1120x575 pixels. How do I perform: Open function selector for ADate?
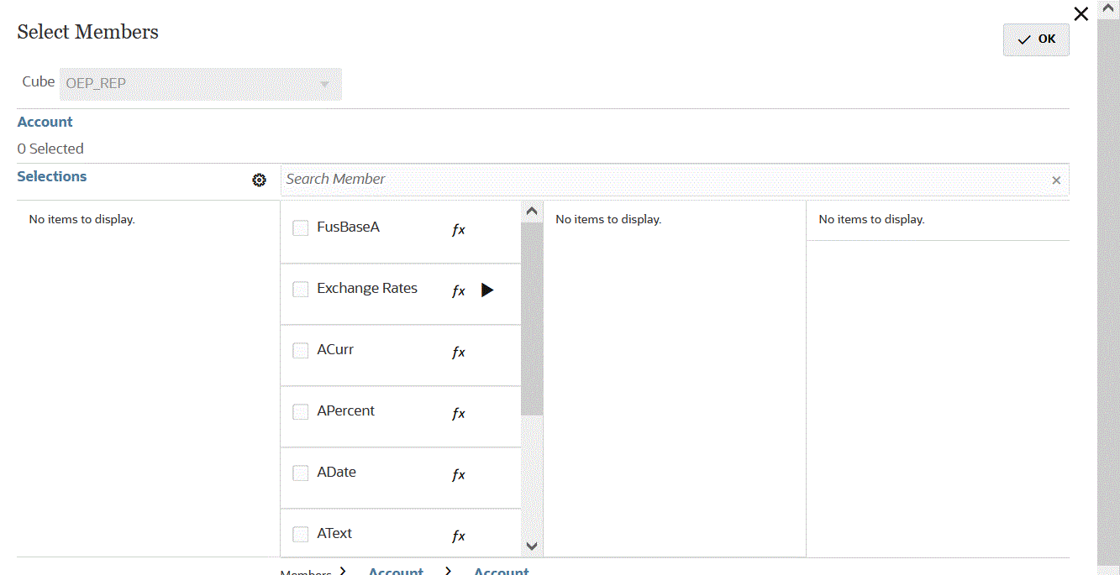coord(458,475)
